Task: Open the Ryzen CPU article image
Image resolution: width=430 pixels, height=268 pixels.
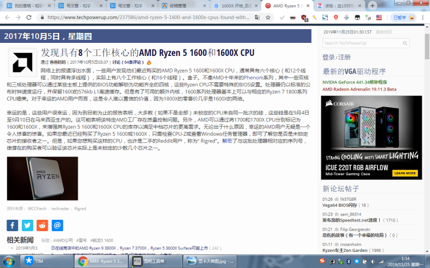Action: pyautogui.click(x=42, y=178)
